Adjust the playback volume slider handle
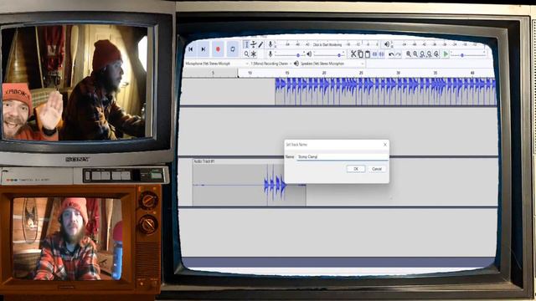This screenshot has width=536, height=301. 339,55
